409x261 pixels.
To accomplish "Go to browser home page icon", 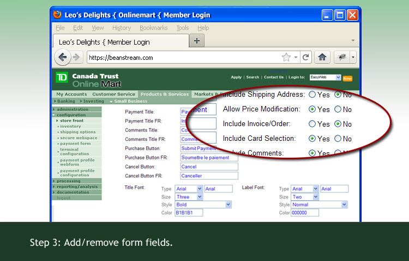I will click(x=322, y=57).
